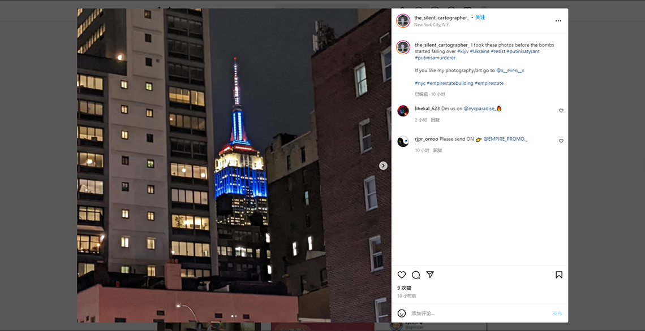The height and width of the screenshot is (331, 645).
Task: Click the_silent_cartographer_ profile avatar in header
Action: pyautogui.click(x=403, y=21)
